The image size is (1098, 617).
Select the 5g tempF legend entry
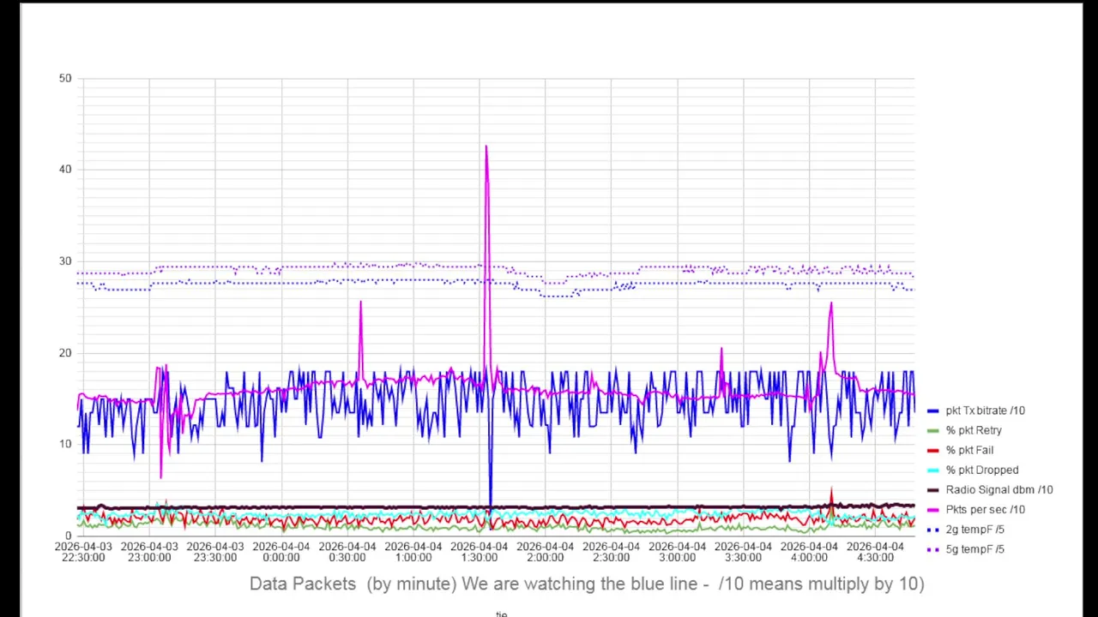[x=966, y=549]
